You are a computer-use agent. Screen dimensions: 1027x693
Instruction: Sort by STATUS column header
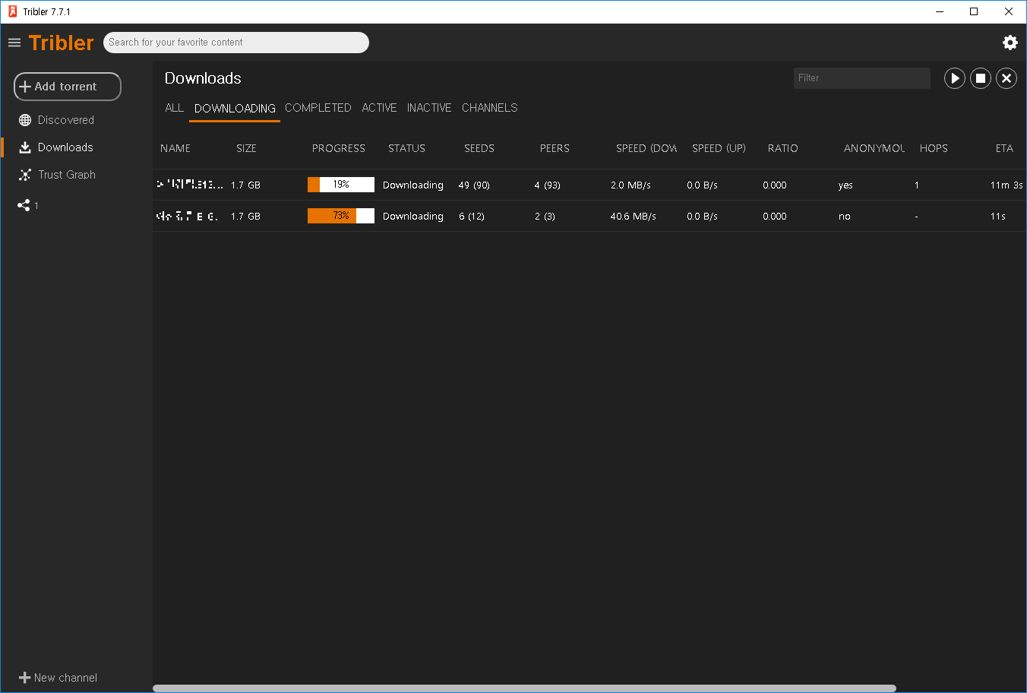(407, 148)
